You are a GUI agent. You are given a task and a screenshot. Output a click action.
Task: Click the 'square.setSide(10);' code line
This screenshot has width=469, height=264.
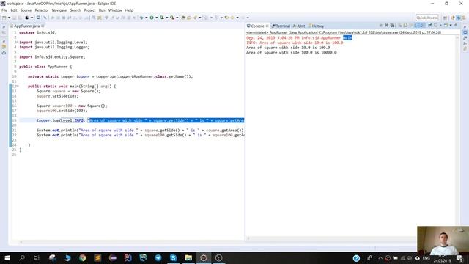pyautogui.click(x=57, y=96)
